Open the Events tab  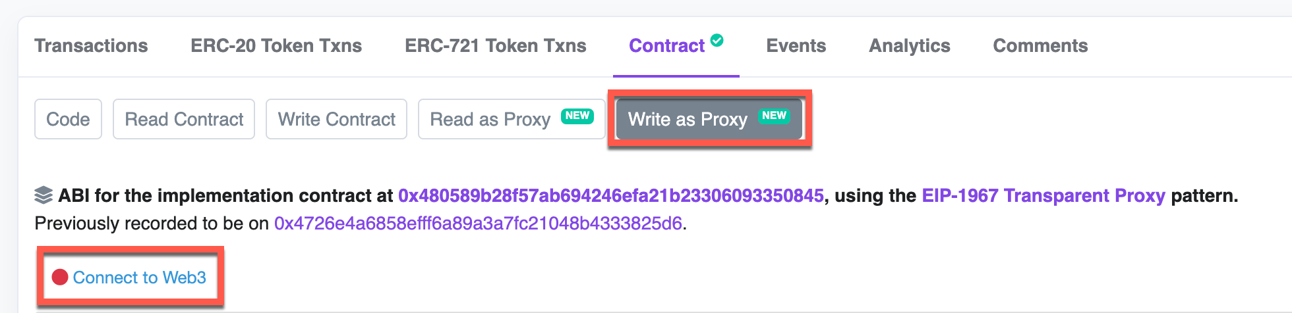pos(796,45)
